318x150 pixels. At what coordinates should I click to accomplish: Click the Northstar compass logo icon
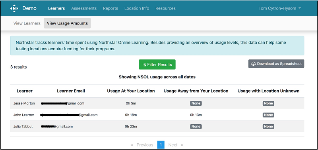[14, 8]
